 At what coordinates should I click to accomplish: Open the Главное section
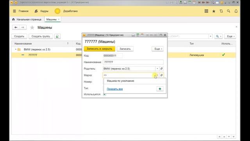23,11
